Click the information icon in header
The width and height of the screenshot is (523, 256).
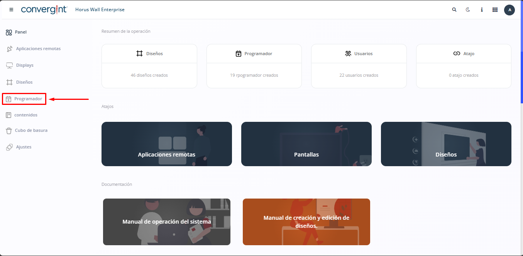coord(482,10)
